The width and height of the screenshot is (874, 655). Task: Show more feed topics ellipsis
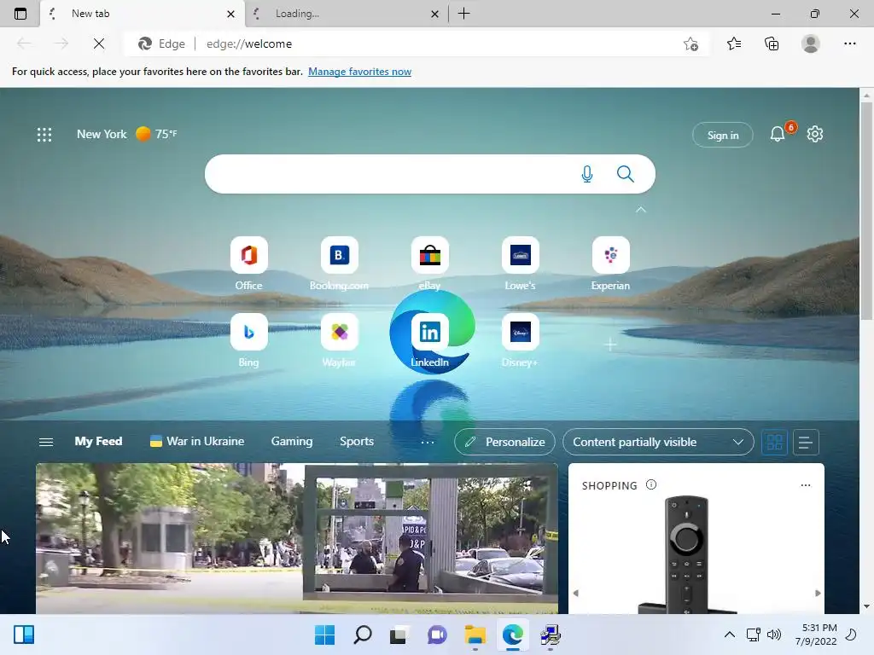coord(428,443)
